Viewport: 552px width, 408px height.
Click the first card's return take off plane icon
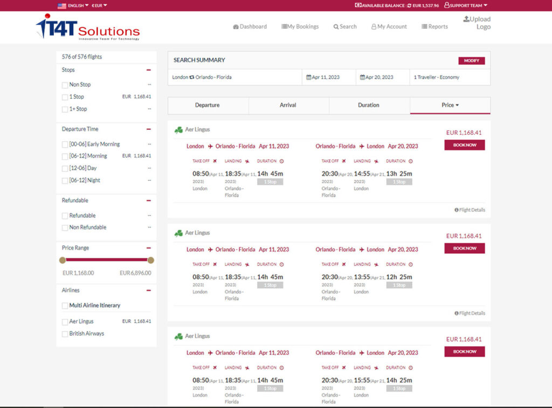(x=344, y=161)
